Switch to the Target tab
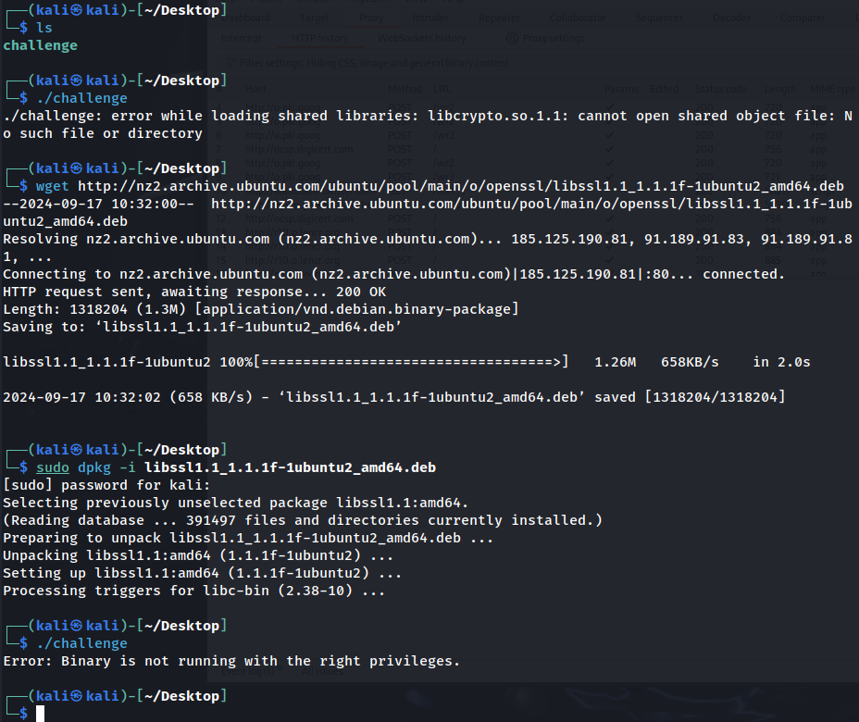Viewport: 859px width, 722px height. click(316, 18)
